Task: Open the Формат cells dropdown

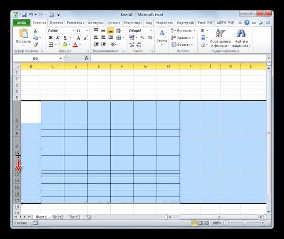Action: click(x=182, y=44)
